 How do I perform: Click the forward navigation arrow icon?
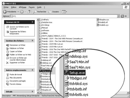tap(22, 12)
